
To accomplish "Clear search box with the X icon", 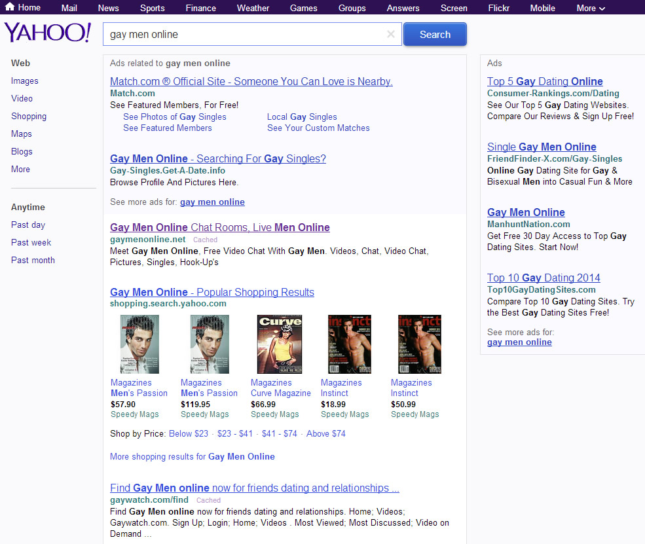I will click(x=391, y=35).
